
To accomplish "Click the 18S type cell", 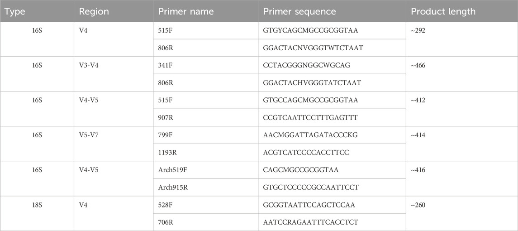I will point(37,213).
